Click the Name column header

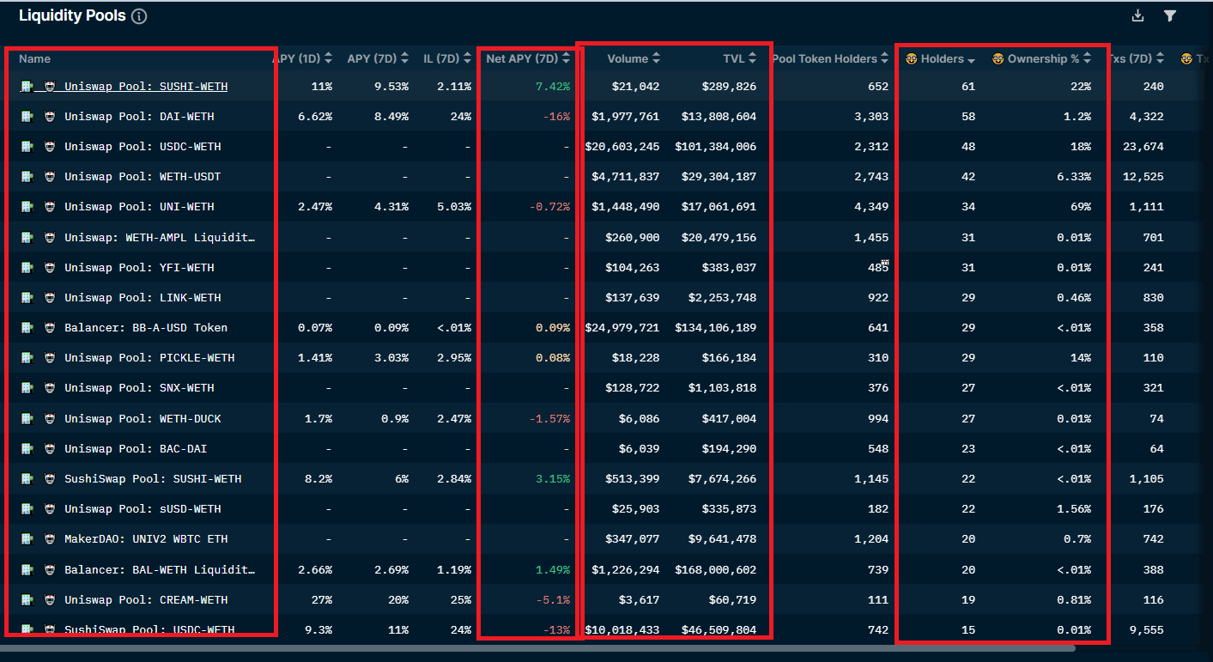(34, 59)
